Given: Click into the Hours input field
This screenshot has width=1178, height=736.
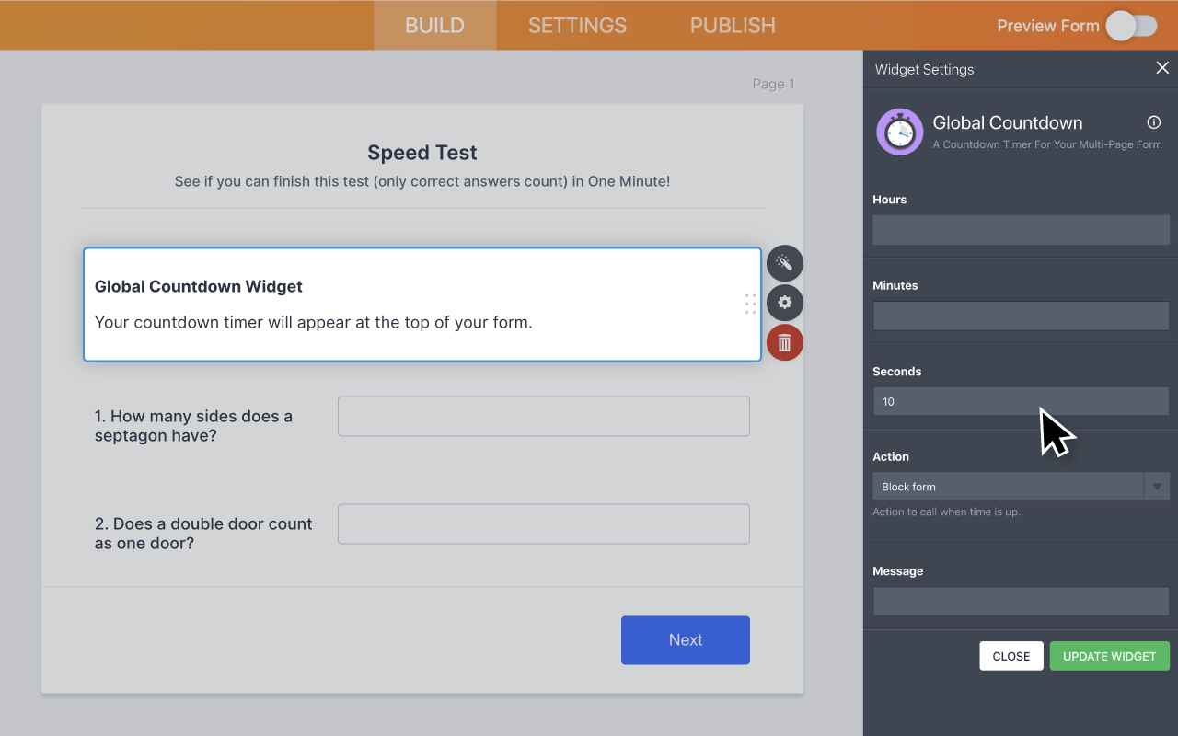Looking at the screenshot, I should click(1020, 230).
